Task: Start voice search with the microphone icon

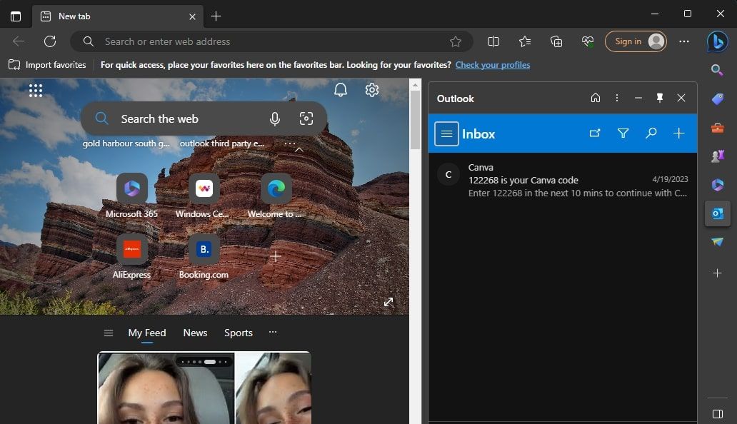Action: (x=275, y=118)
